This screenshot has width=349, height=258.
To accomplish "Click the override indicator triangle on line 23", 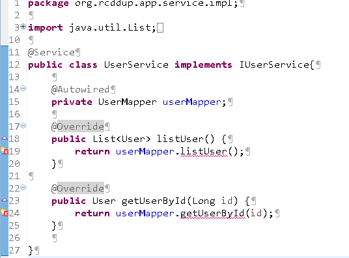I will click(x=5, y=200).
